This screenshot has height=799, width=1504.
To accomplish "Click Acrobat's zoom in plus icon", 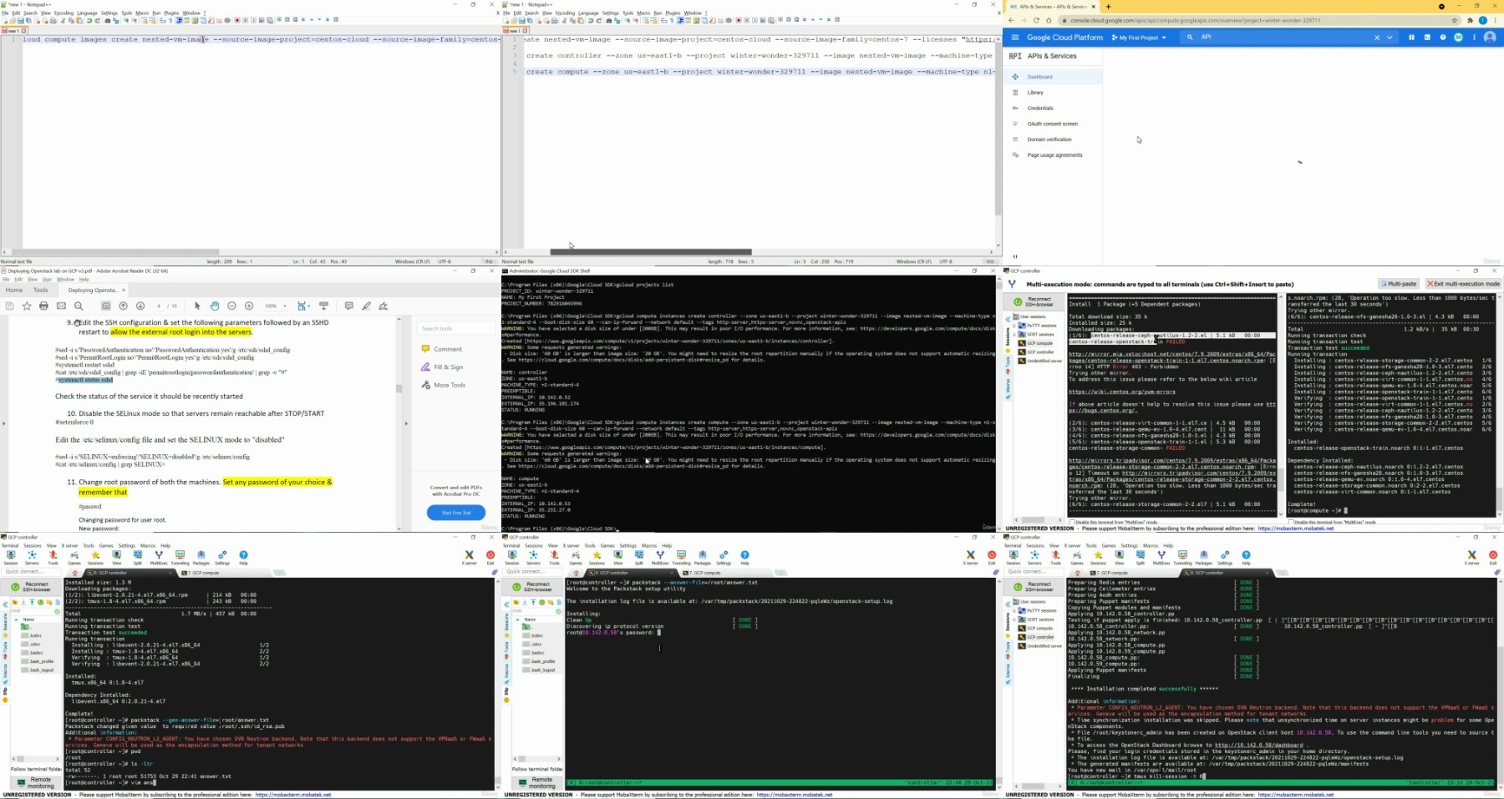I will pos(249,306).
